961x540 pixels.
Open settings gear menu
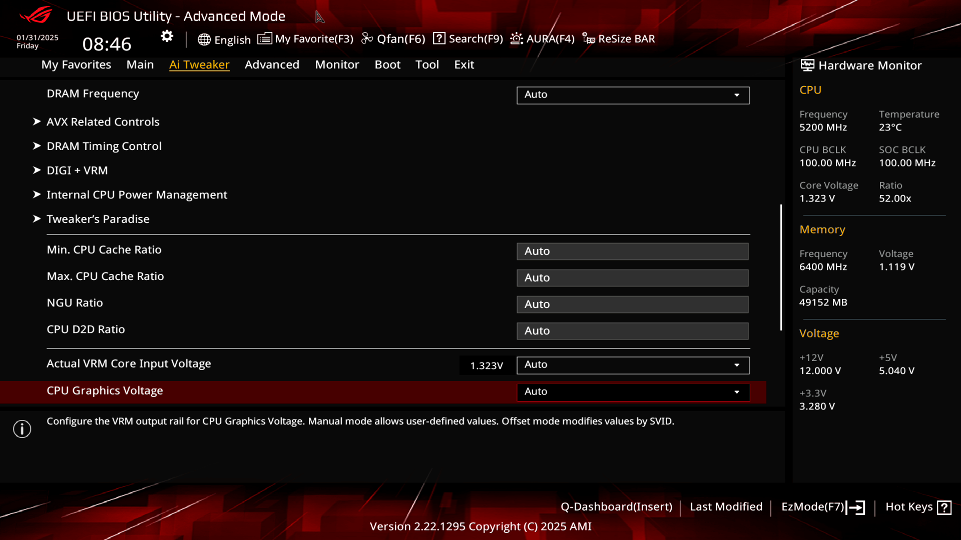coord(166,37)
